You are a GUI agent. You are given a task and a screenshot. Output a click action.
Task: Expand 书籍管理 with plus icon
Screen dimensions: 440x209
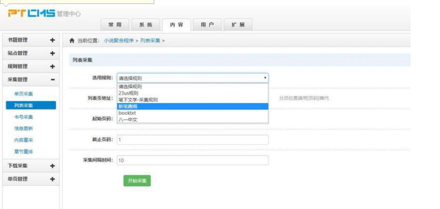[52, 40]
